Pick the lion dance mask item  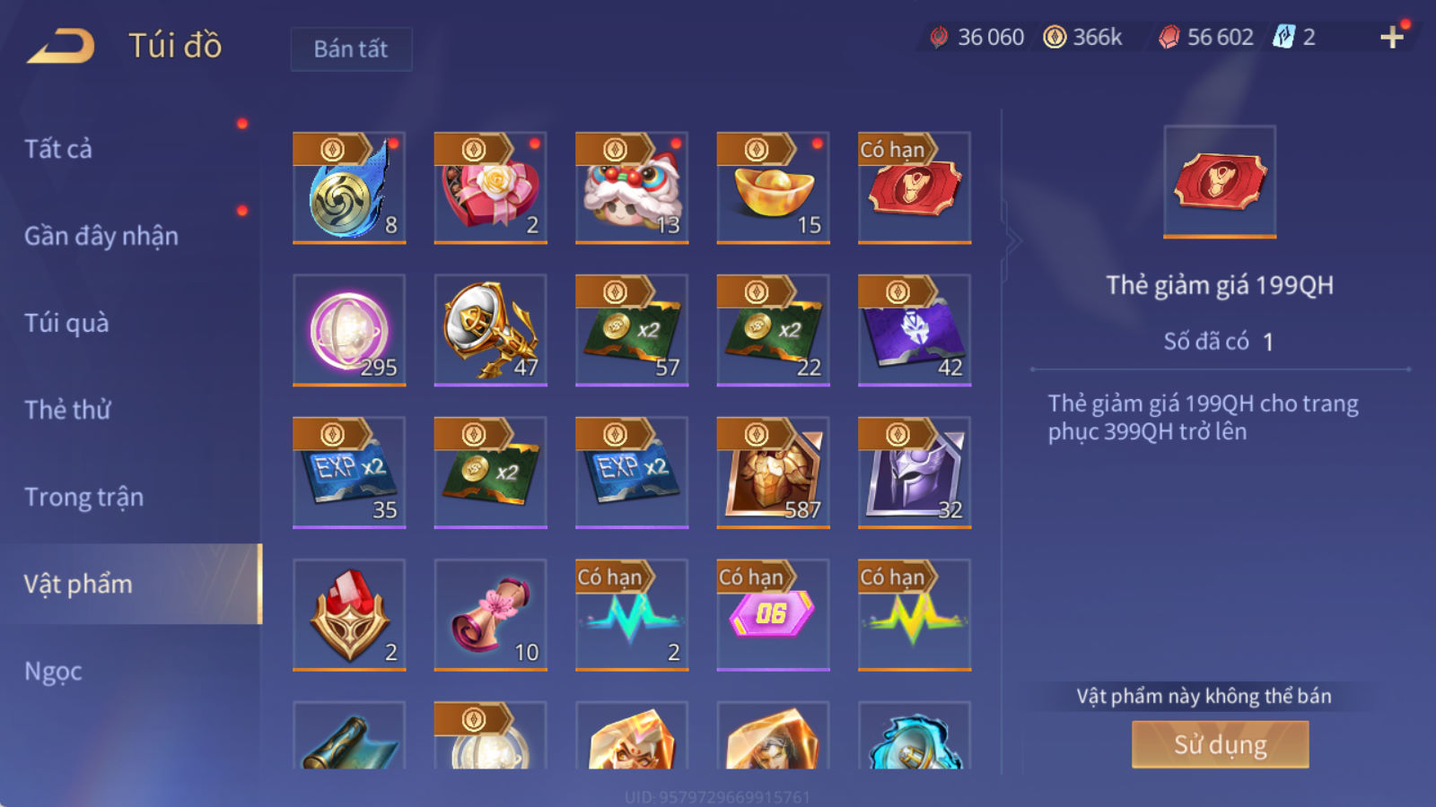[632, 187]
